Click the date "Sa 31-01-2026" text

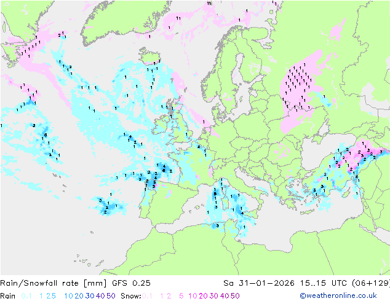[259, 283]
